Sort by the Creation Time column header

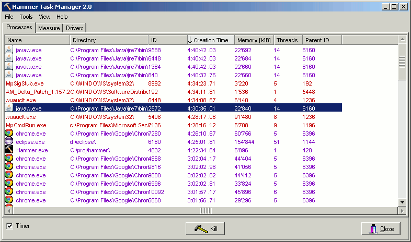(211, 40)
